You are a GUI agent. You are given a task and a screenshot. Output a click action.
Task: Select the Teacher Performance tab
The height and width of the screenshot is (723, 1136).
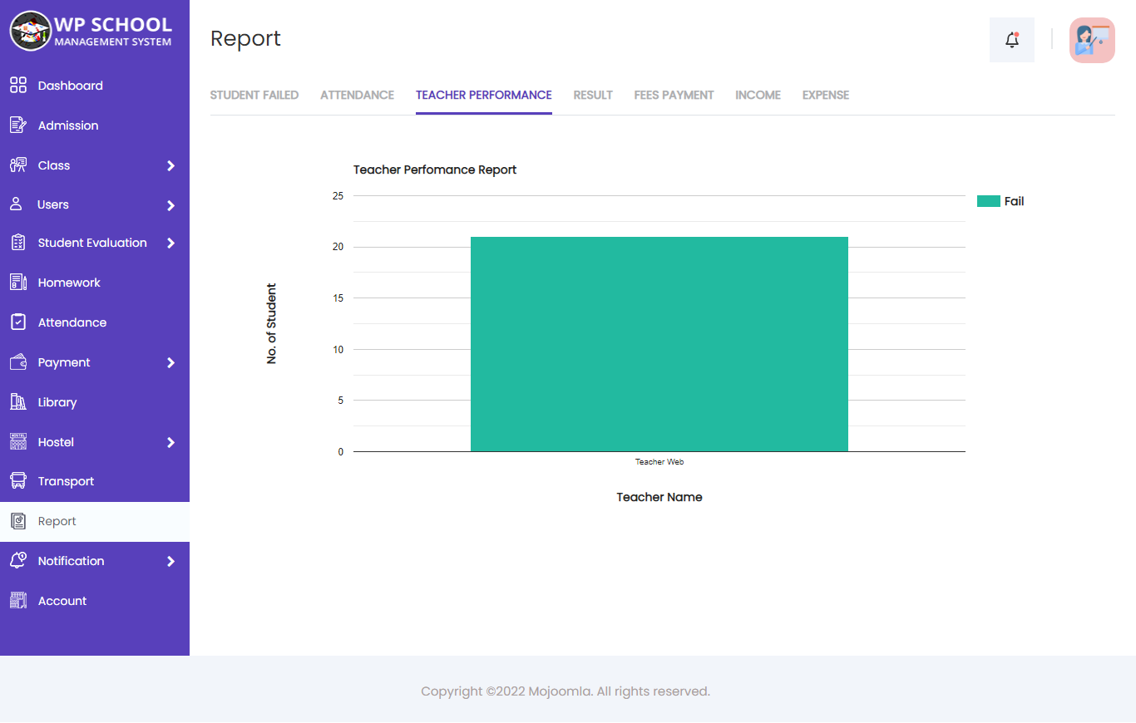pos(484,95)
